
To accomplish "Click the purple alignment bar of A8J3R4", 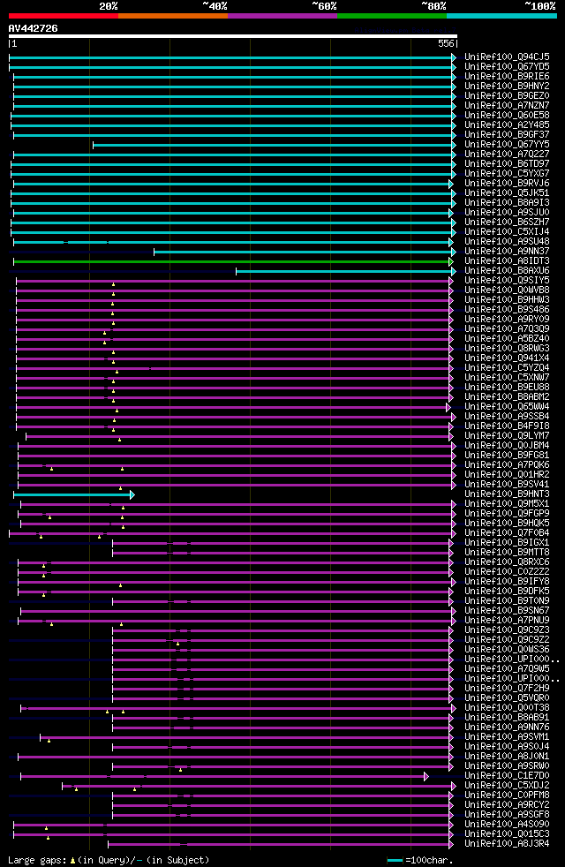I will coord(281,845).
